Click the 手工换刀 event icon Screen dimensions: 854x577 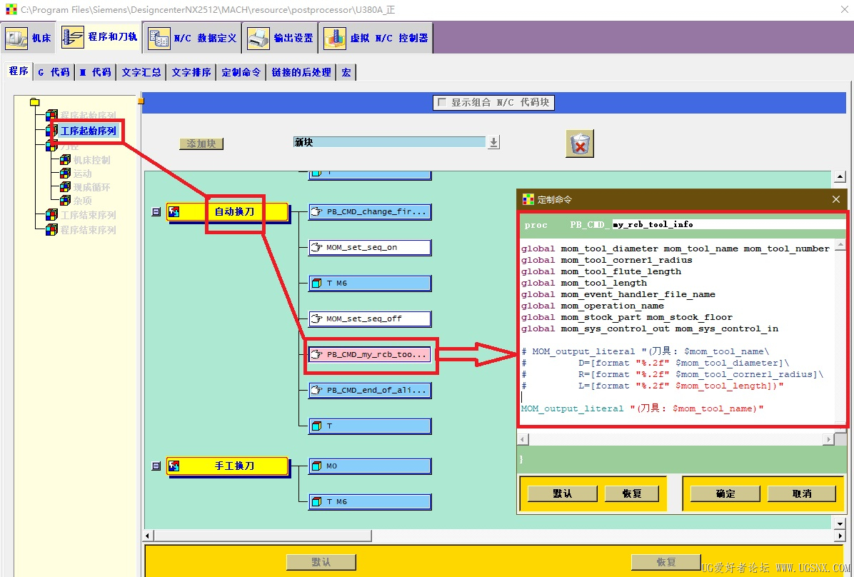coord(174,466)
